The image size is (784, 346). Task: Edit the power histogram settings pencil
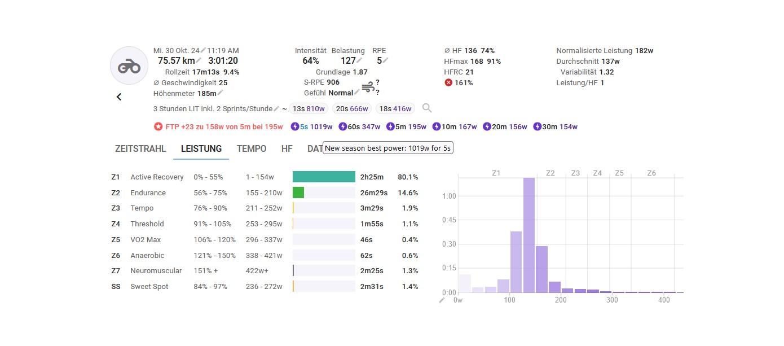(442, 300)
